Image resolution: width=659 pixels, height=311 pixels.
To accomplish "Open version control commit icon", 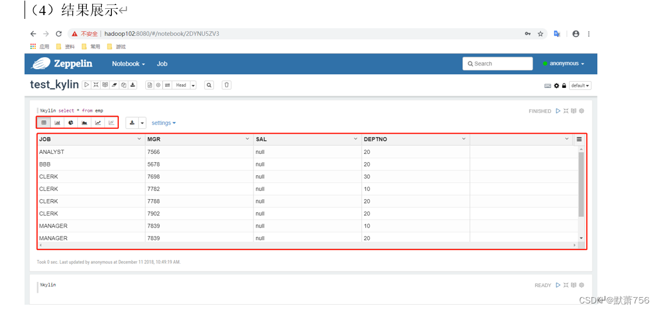I will [149, 85].
